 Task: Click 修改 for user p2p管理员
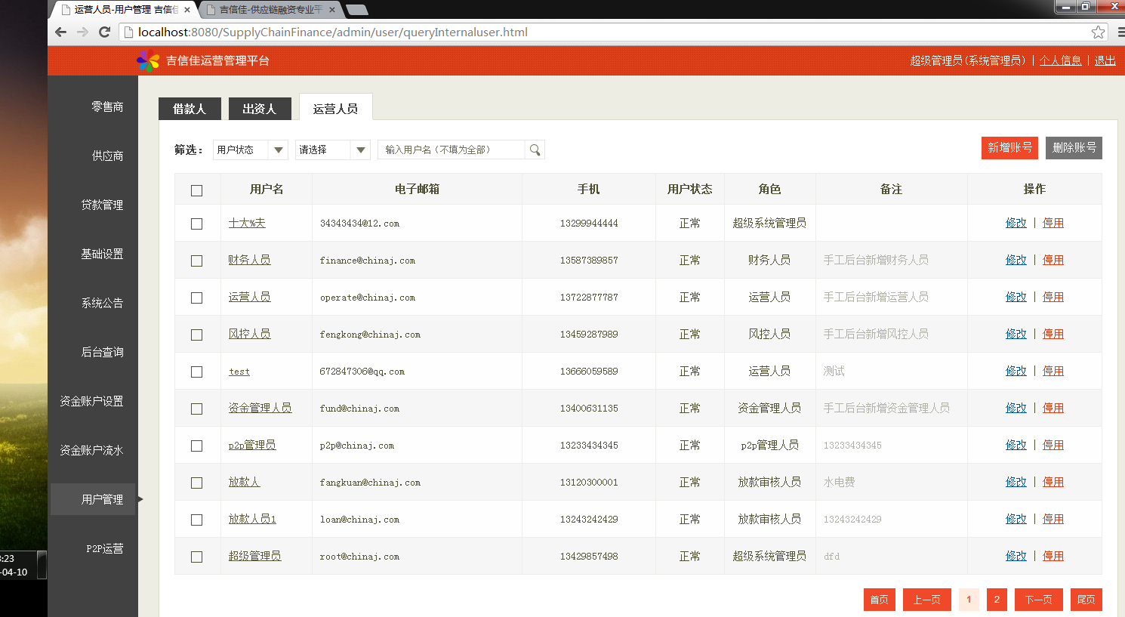click(x=1016, y=445)
